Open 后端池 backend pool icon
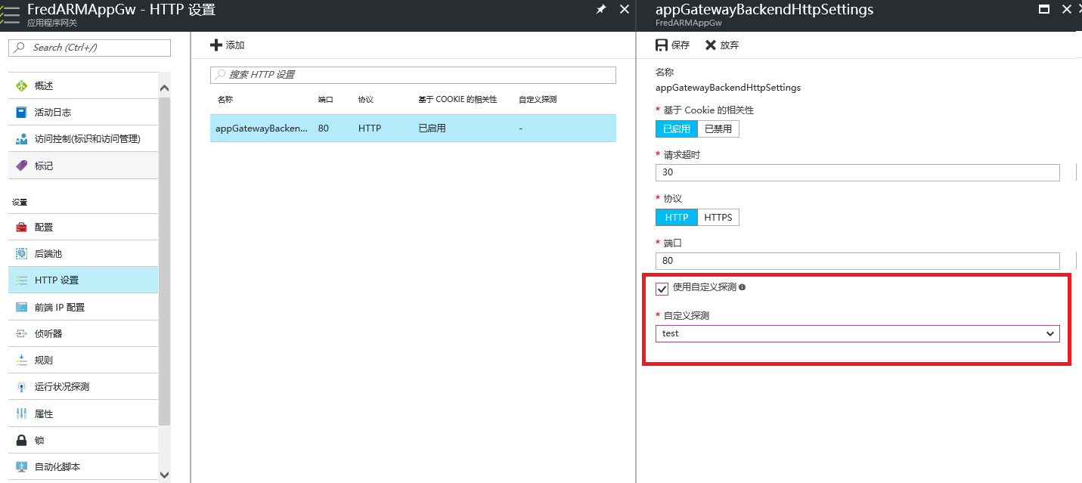This screenshot has height=483, width=1082. (21, 254)
